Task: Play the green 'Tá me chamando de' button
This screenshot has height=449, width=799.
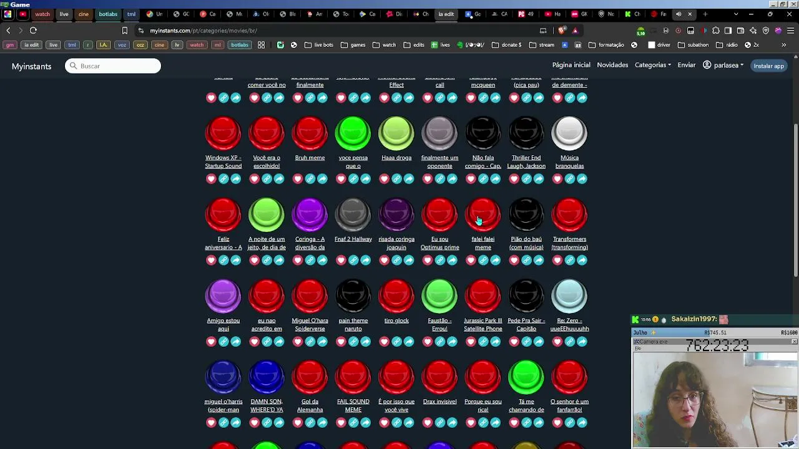Action: pos(526,377)
